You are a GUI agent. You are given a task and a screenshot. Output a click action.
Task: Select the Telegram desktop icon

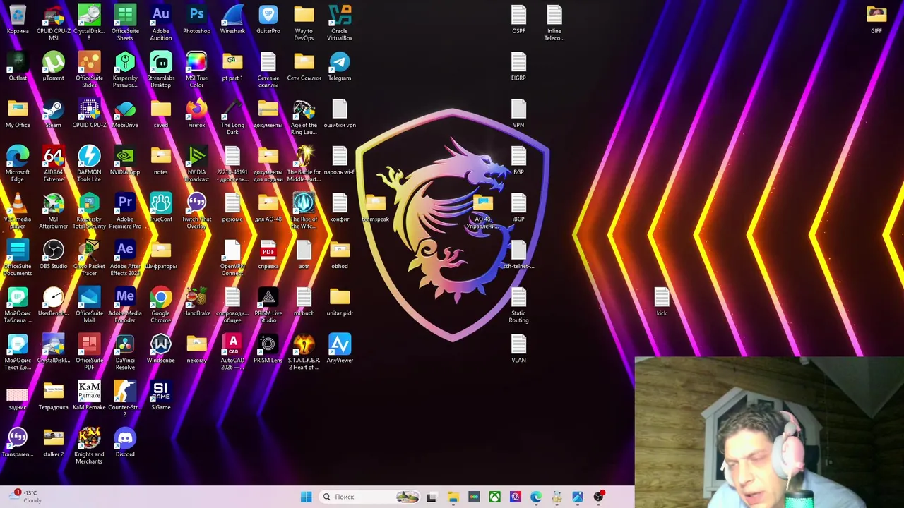[340, 67]
